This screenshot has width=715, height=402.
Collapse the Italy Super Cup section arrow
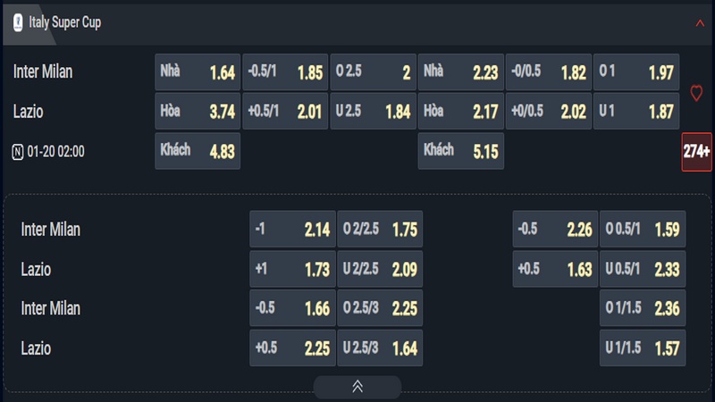coord(700,23)
